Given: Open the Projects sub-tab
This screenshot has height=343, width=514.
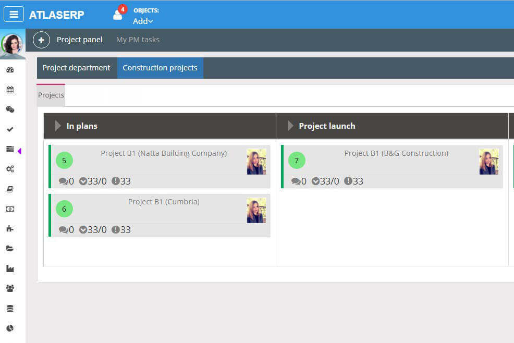Looking at the screenshot, I should point(51,95).
